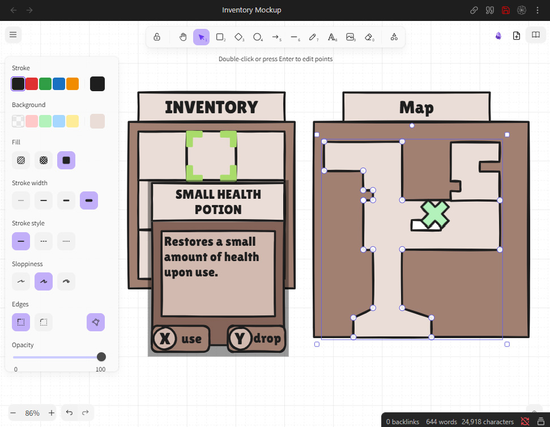
Task: Toggle the keep-tool-active lock
Action: (x=157, y=37)
